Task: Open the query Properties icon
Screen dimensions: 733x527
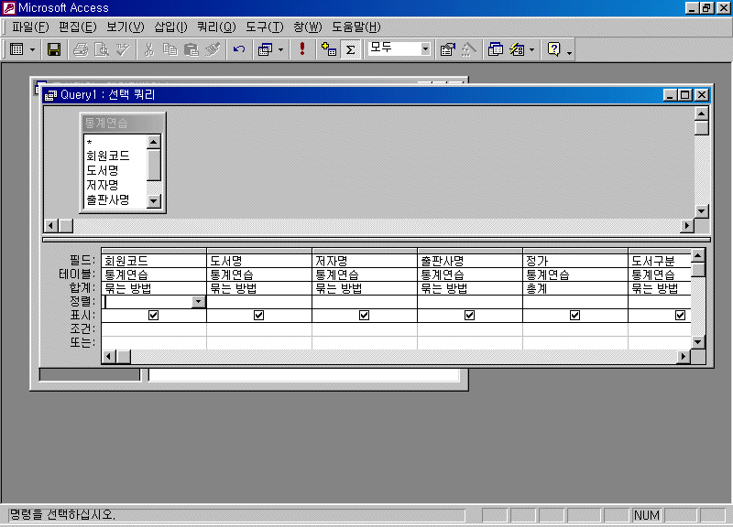Action: click(447, 49)
